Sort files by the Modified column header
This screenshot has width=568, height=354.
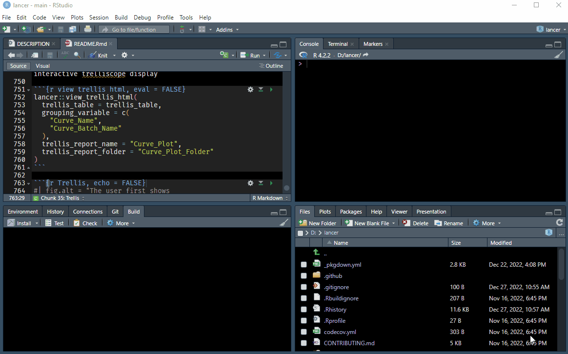pyautogui.click(x=501, y=243)
